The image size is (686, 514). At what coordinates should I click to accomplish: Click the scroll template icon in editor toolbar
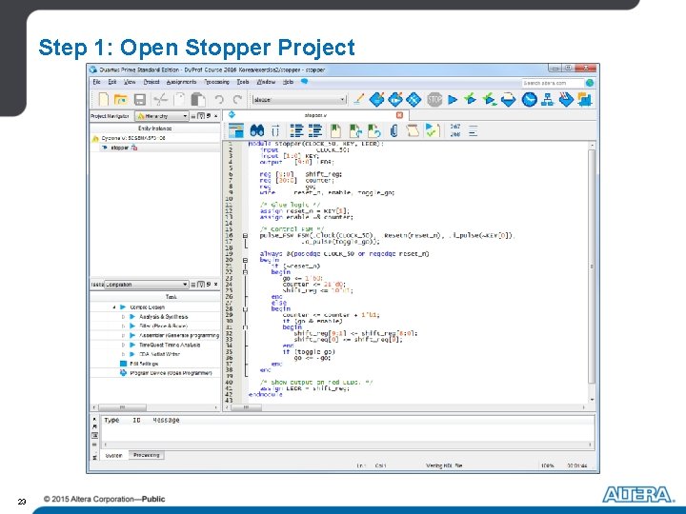coord(413,130)
